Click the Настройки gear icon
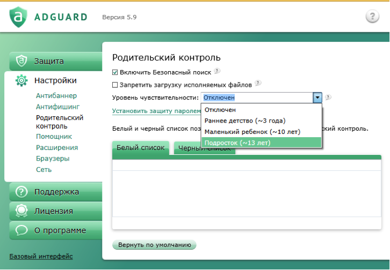Viewport: 390px width, 270px height. click(x=21, y=81)
